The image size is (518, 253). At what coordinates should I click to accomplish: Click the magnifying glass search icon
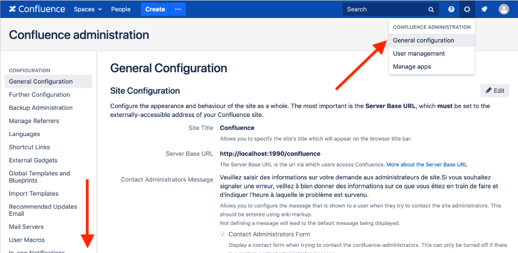(431, 10)
